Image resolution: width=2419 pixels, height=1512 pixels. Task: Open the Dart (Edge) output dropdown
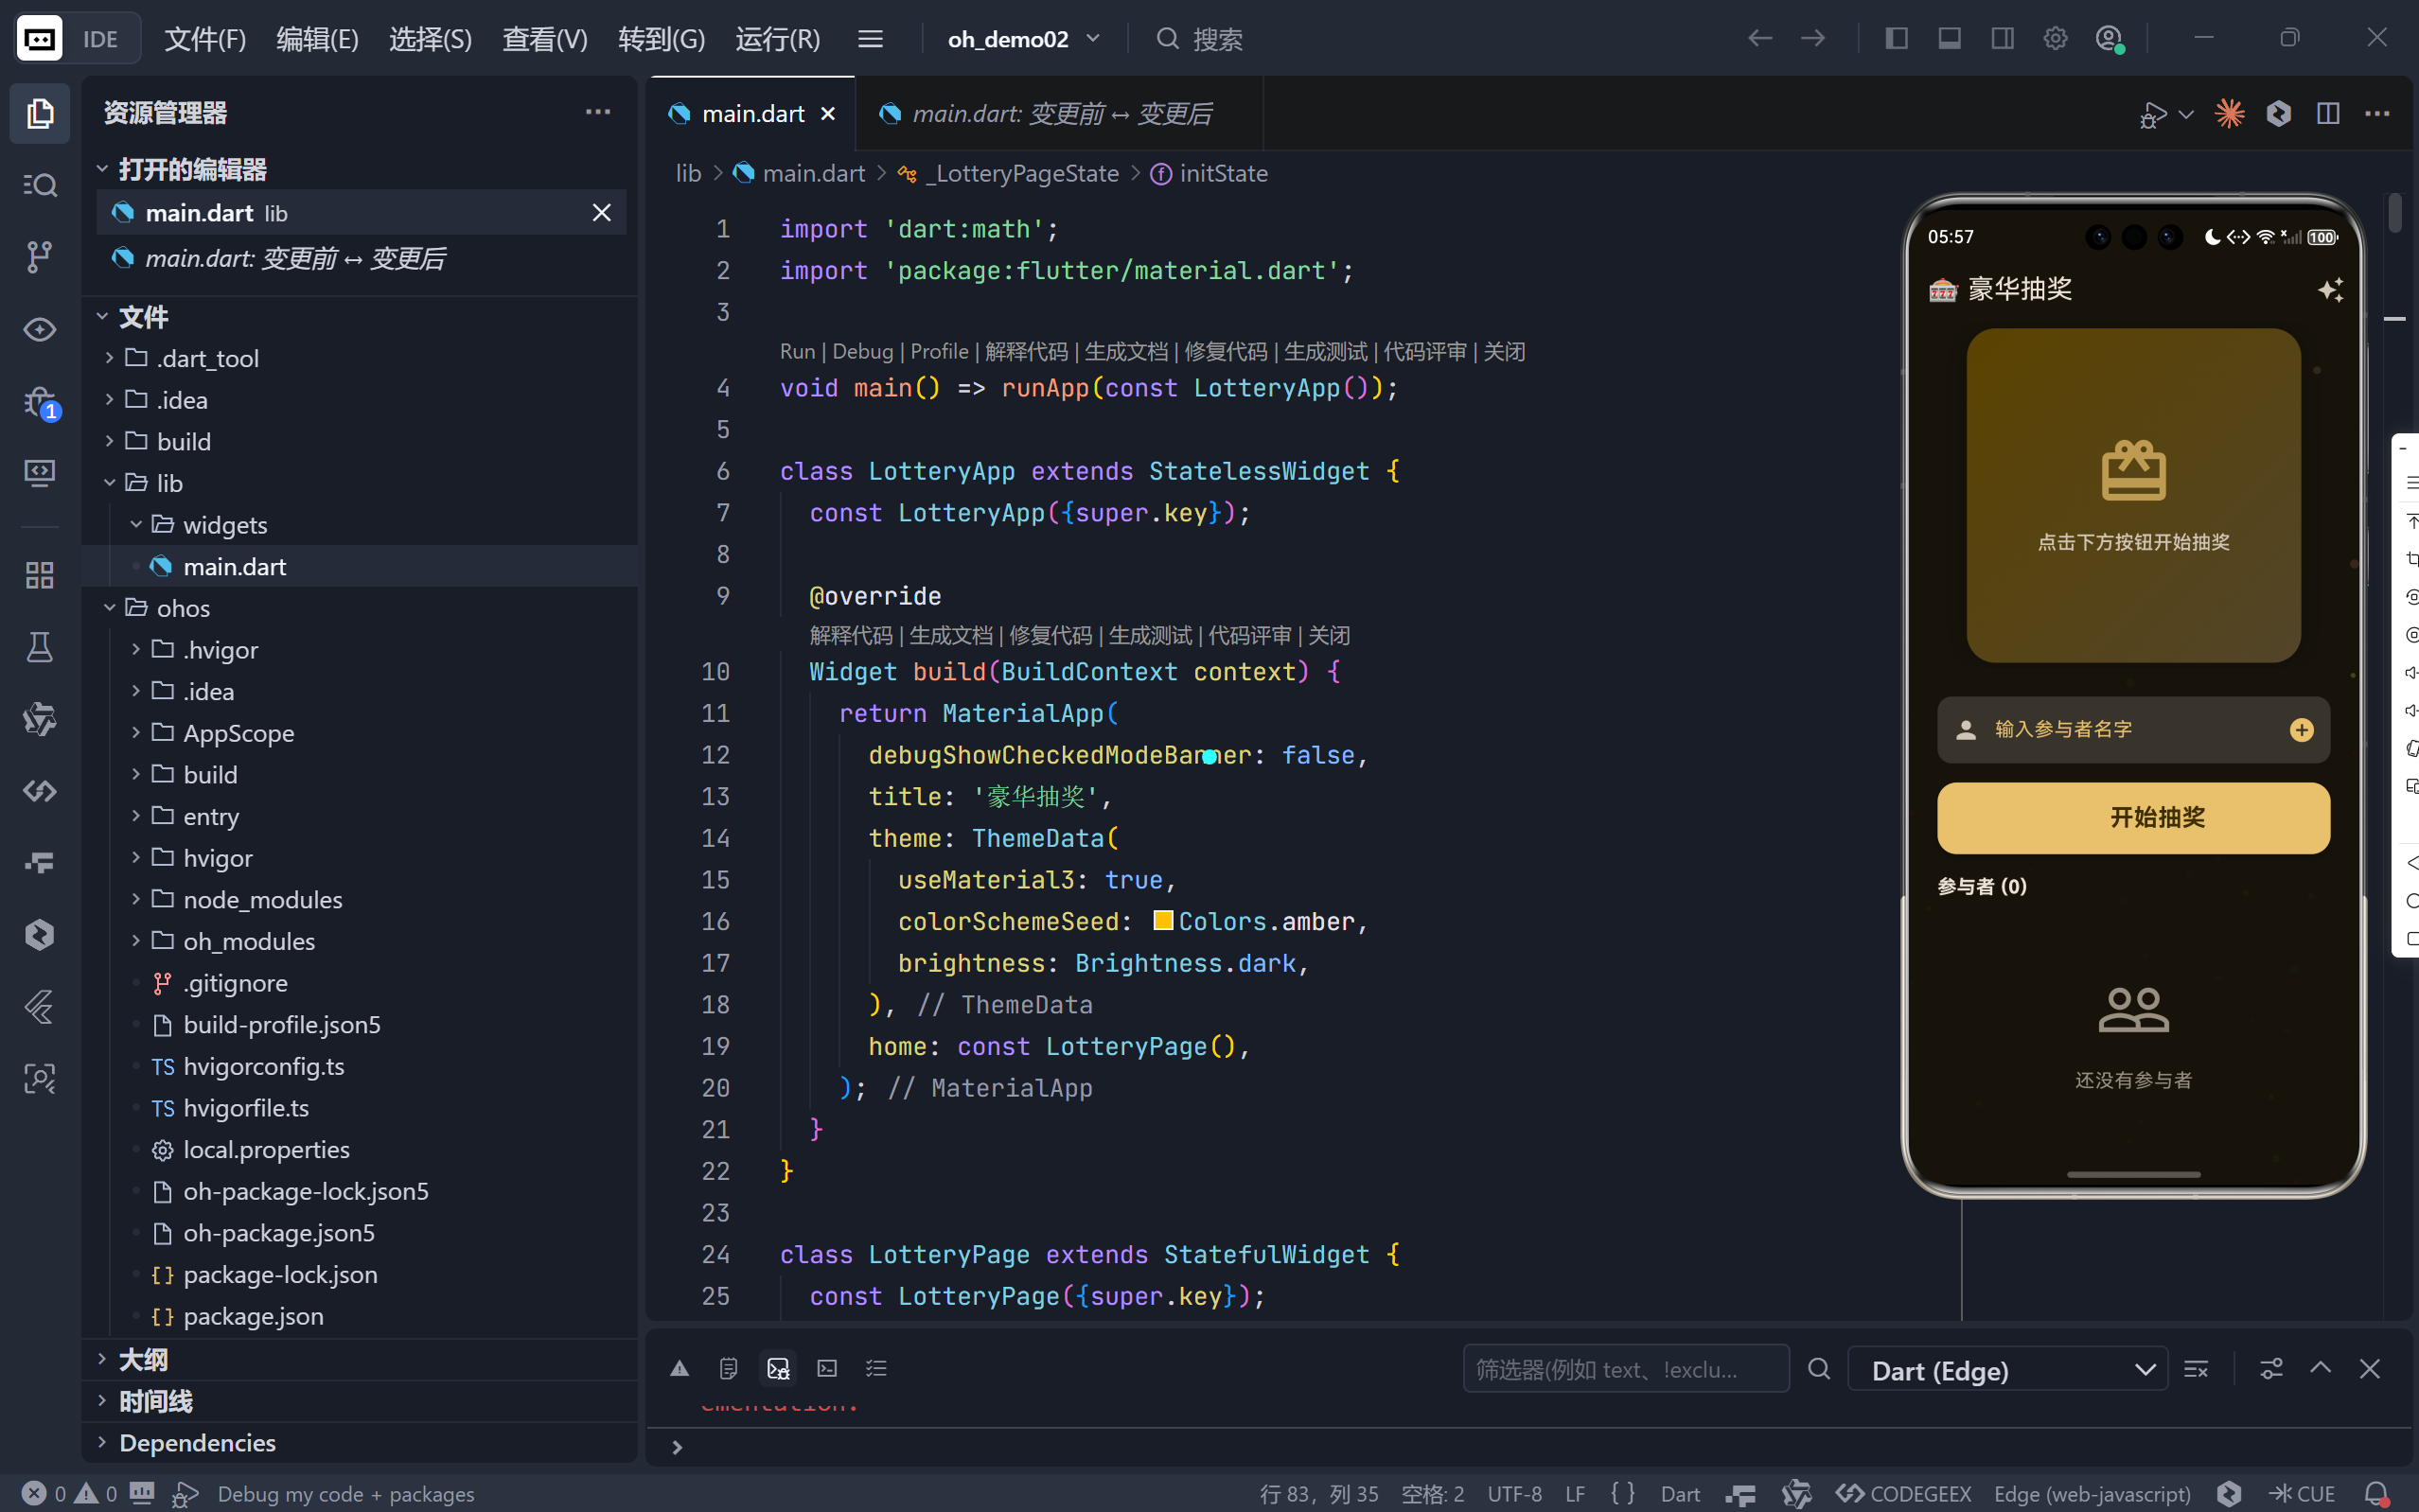pyautogui.click(x=2008, y=1369)
